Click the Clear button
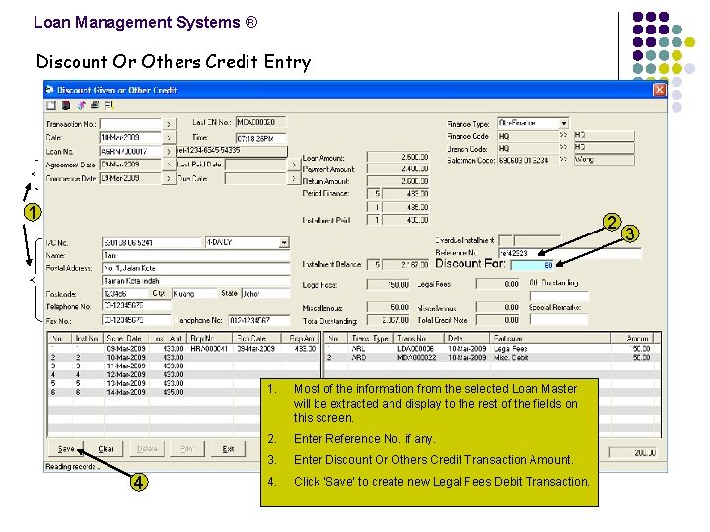This screenshot has width=710, height=532. pos(106,449)
